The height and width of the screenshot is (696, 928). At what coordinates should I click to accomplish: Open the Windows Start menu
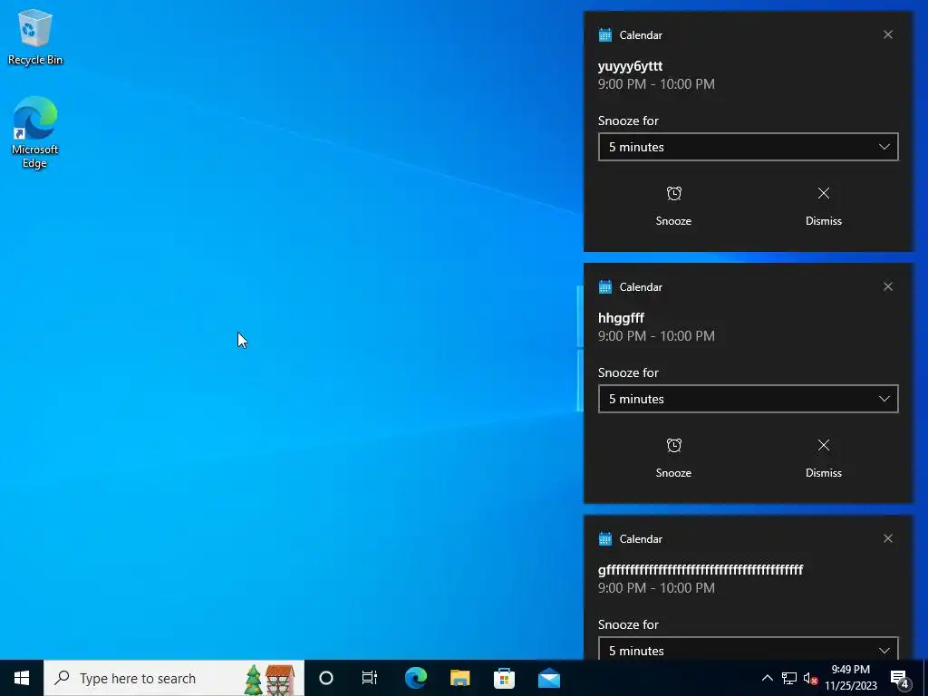pos(22,678)
